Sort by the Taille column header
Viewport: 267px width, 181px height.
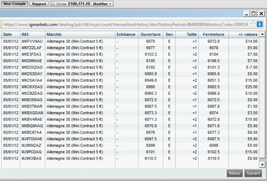point(192,34)
